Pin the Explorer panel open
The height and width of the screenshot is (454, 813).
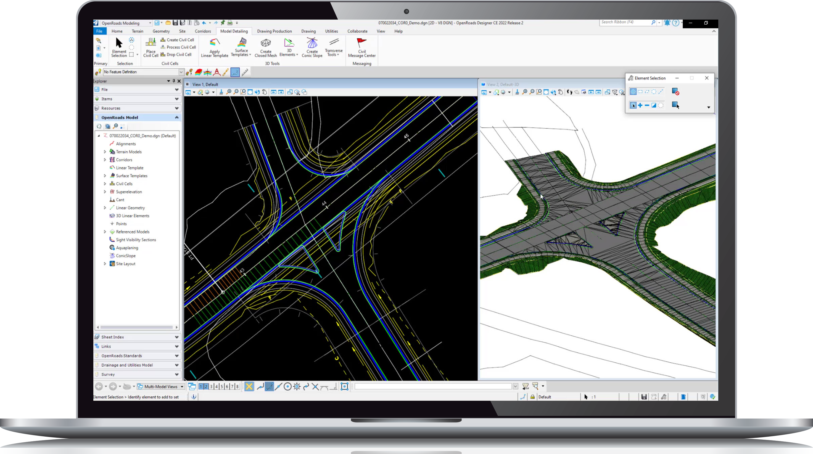click(173, 81)
